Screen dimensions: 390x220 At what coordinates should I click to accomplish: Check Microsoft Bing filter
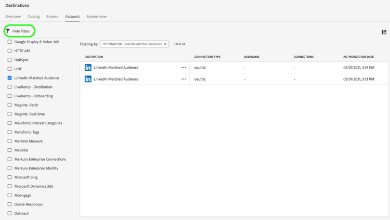point(9,177)
